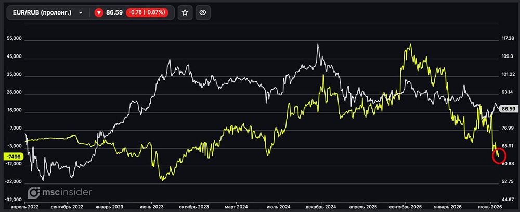Click the 117.38 right axis label

click(508, 38)
